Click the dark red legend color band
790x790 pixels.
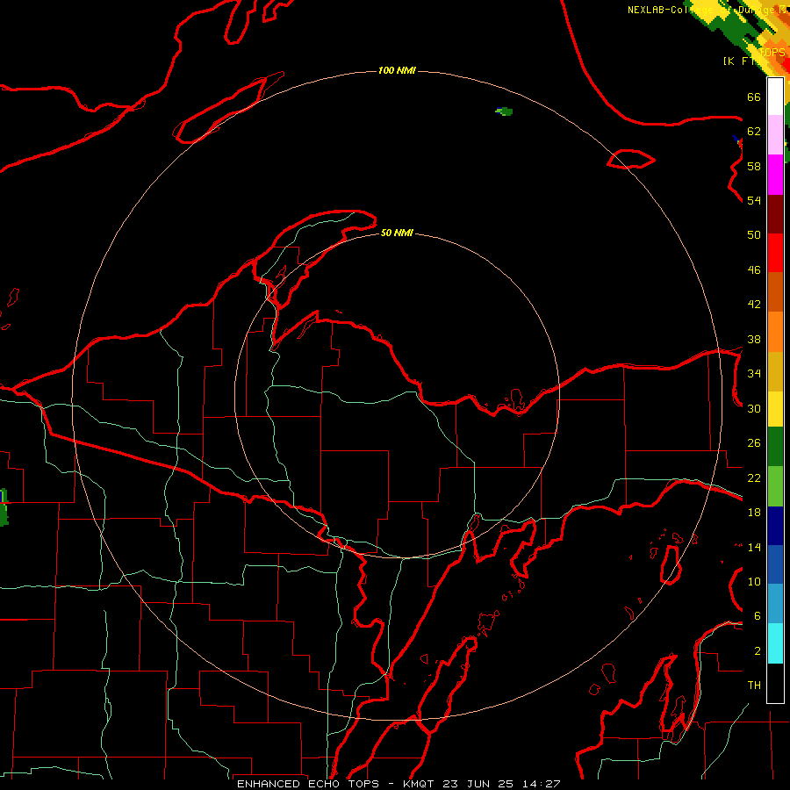click(775, 214)
